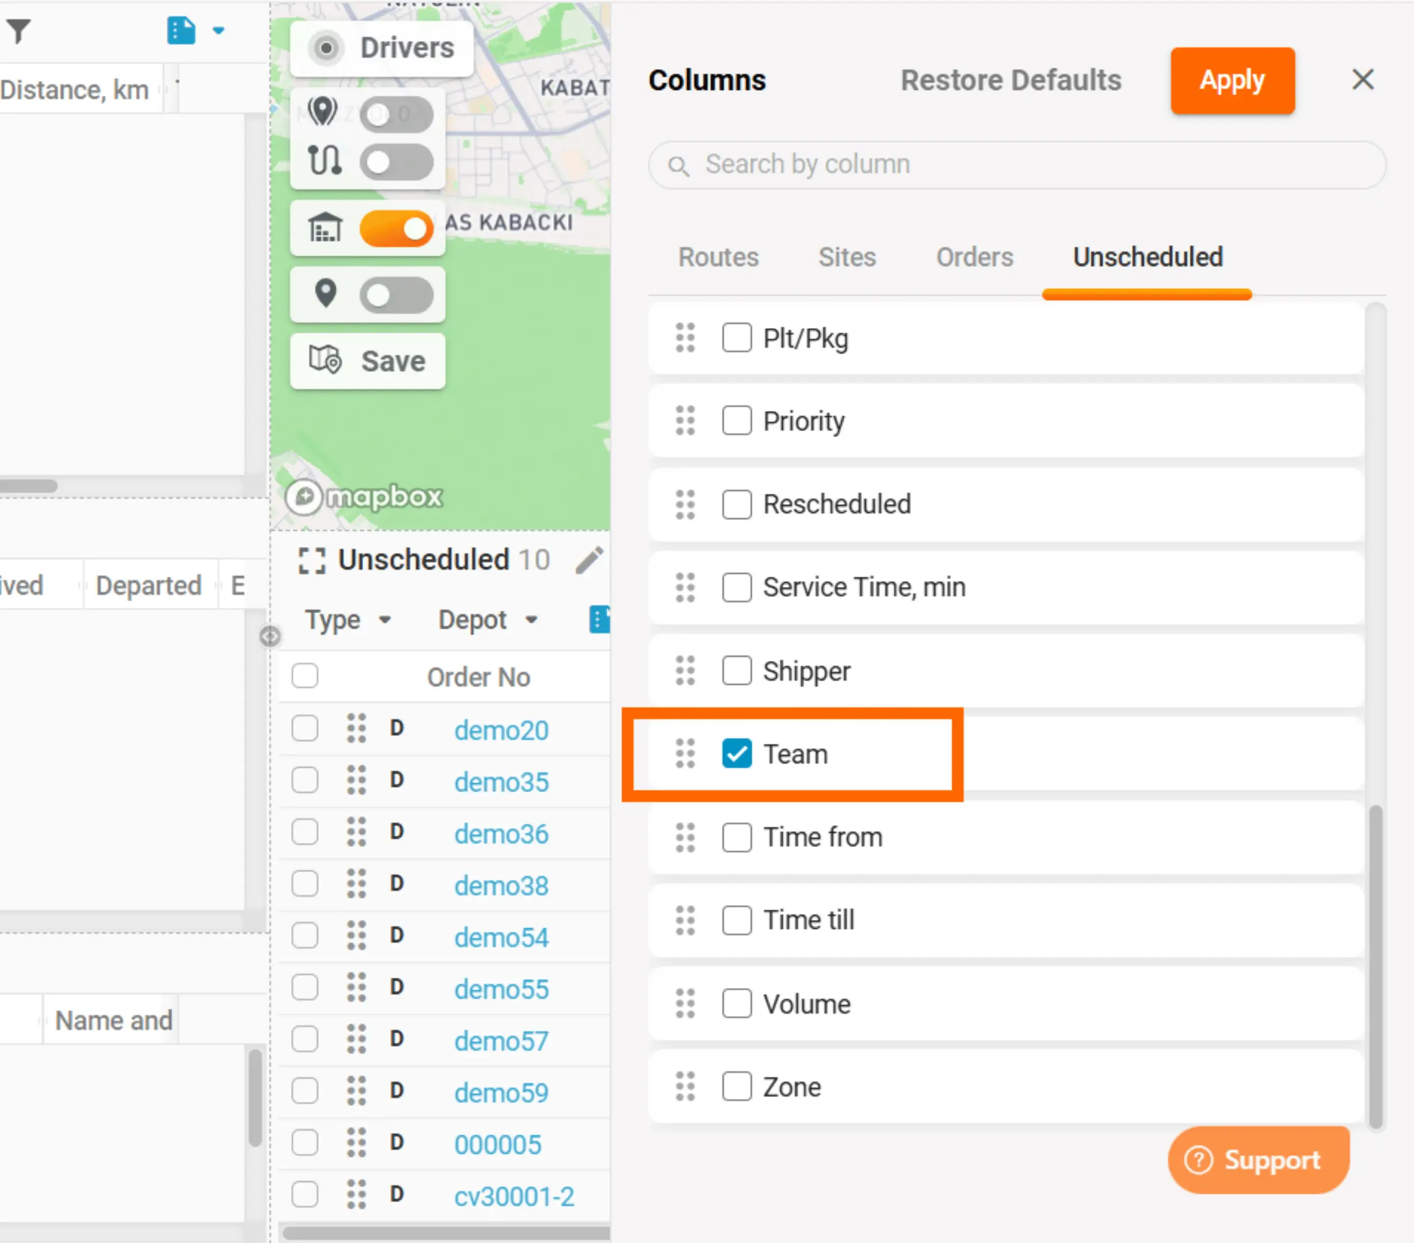Turn off the depots toggle on the map
Image resolution: width=1414 pixels, height=1243 pixels.
397,228
